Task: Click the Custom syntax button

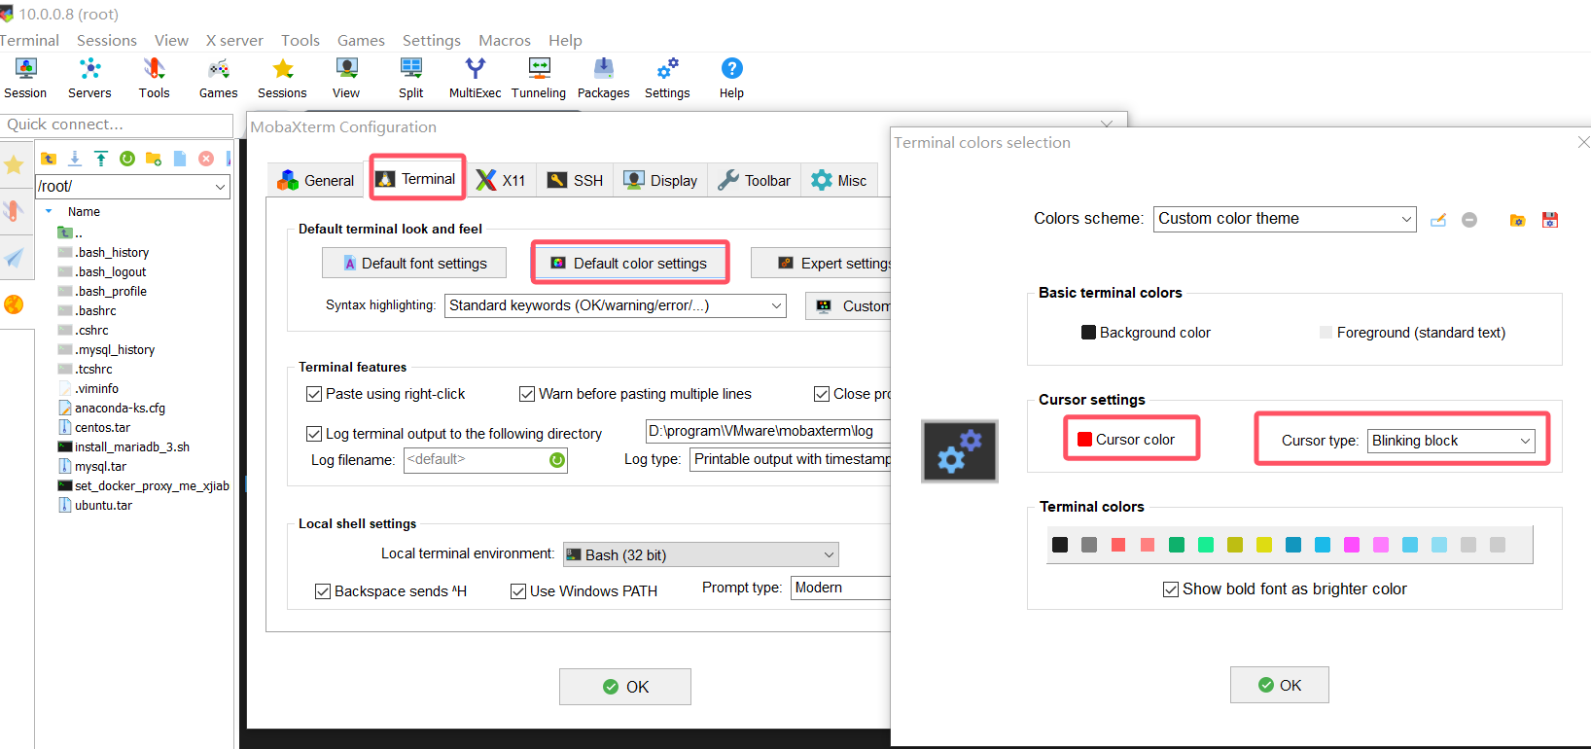Action: [848, 305]
